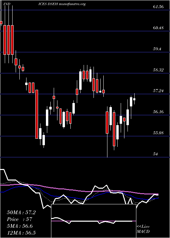Viewport: 170px width, 238px height.
Task: Click inside the MACD inset panel
Action: 93,221
